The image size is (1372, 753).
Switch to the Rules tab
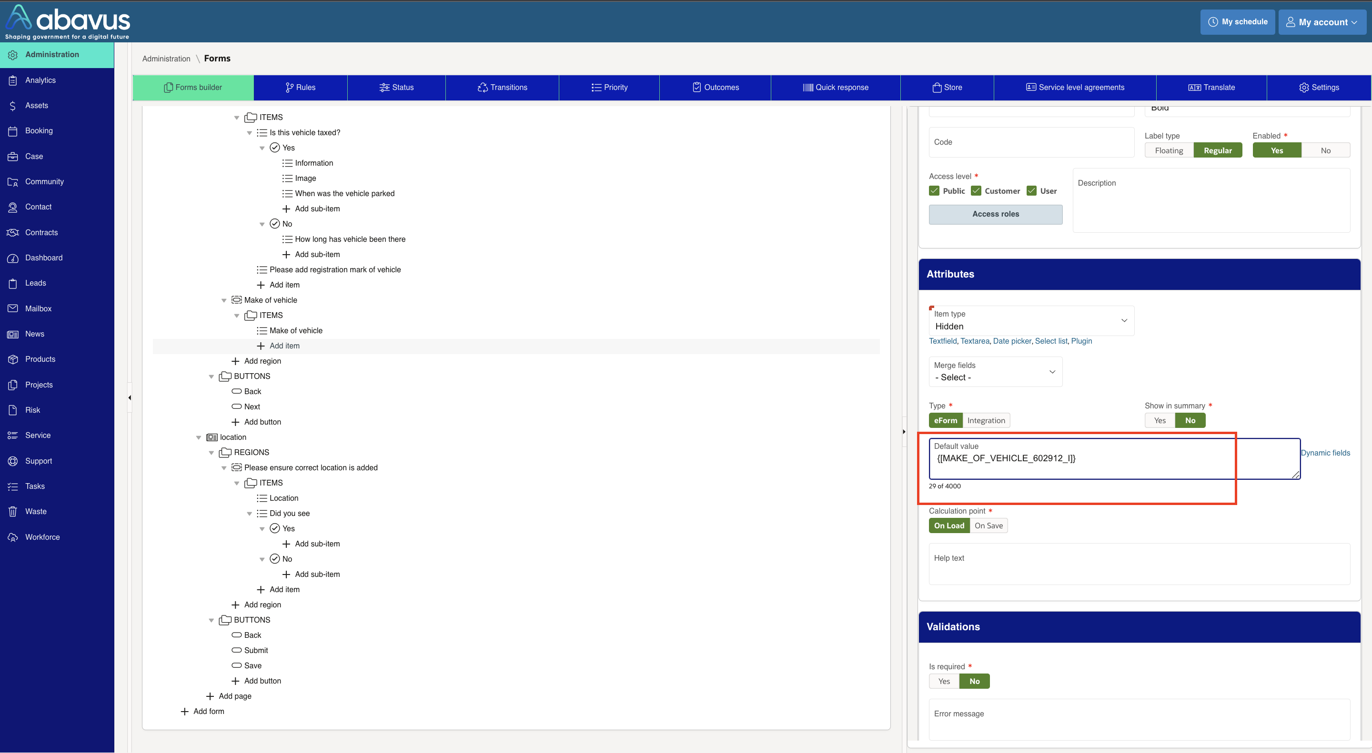[x=301, y=87]
